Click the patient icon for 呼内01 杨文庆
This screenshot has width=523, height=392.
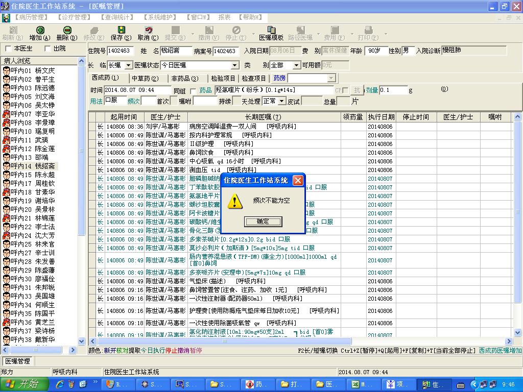click(x=6, y=70)
